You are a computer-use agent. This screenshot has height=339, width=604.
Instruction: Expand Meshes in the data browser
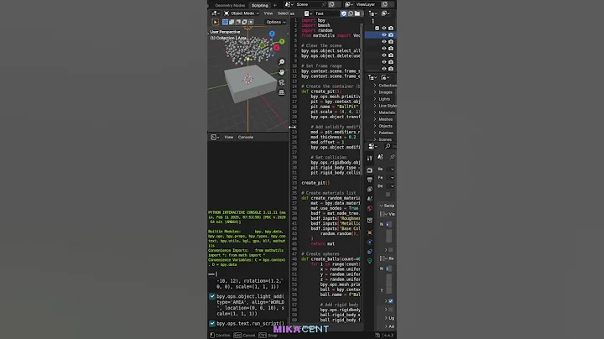click(375, 119)
